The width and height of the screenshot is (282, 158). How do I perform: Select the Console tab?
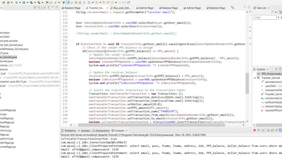point(118,131)
